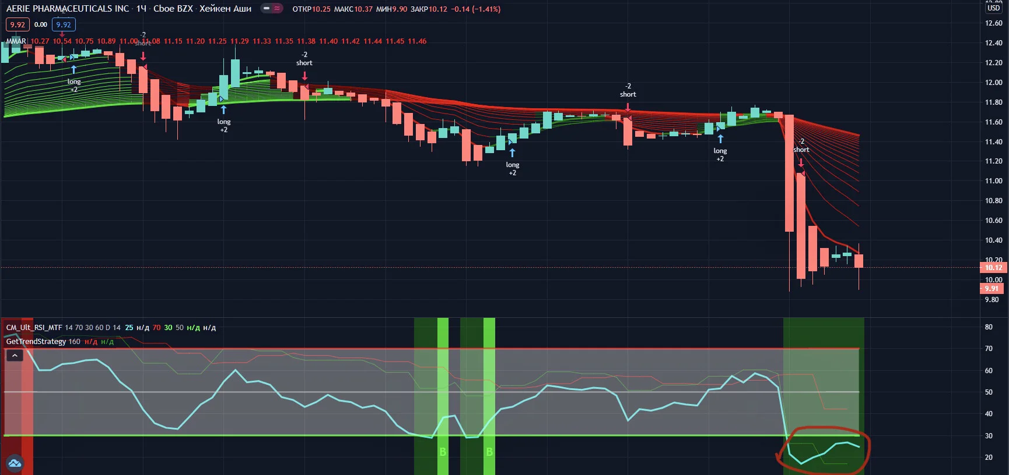Select the GetTrendStrategy indicator title

click(36, 342)
